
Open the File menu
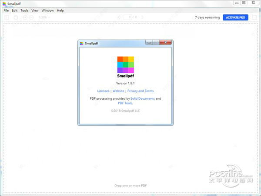pyautogui.click(x=6, y=10)
